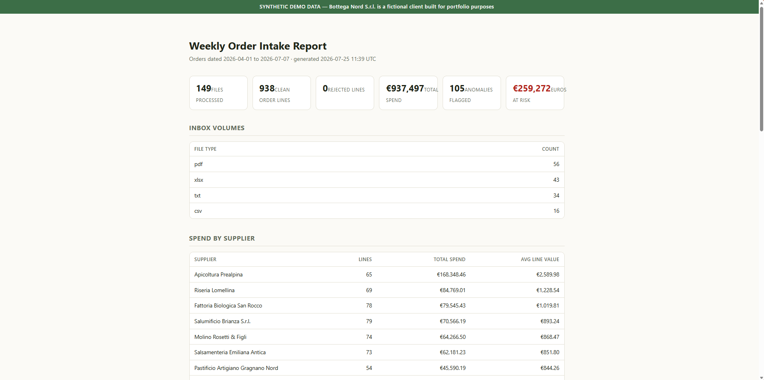Image resolution: width=764 pixels, height=380 pixels.
Task: Click average line value €2,589.98
Action: (x=548, y=274)
